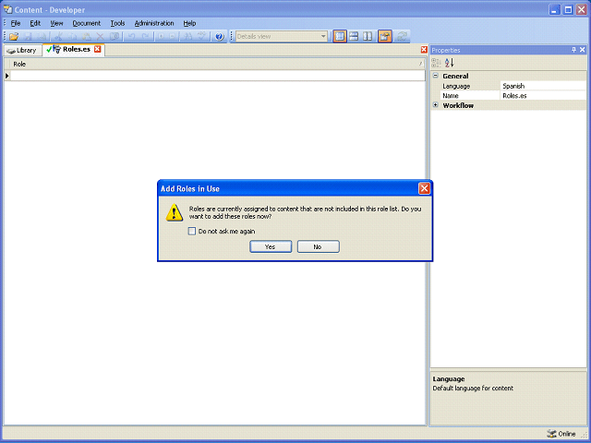Open the Details view dropdown
Screen dimensions: 591x443
(323, 37)
